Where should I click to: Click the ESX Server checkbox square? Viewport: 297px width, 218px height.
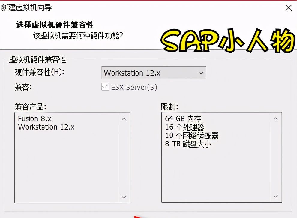coord(105,87)
